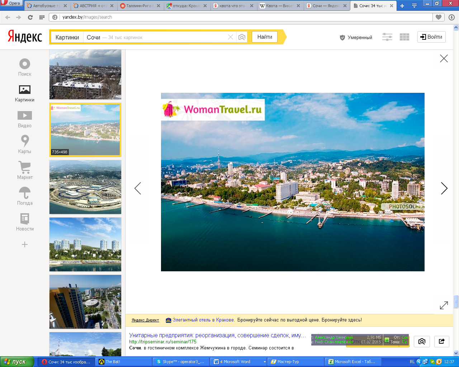This screenshot has height=367, width=459.
Task: Open the Элегантный отель в Кракове ad
Action: [204, 320]
